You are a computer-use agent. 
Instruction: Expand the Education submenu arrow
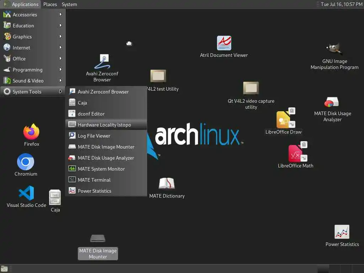pos(60,25)
